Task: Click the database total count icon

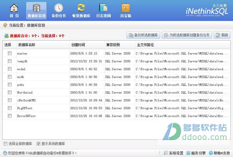Action: 7,36
